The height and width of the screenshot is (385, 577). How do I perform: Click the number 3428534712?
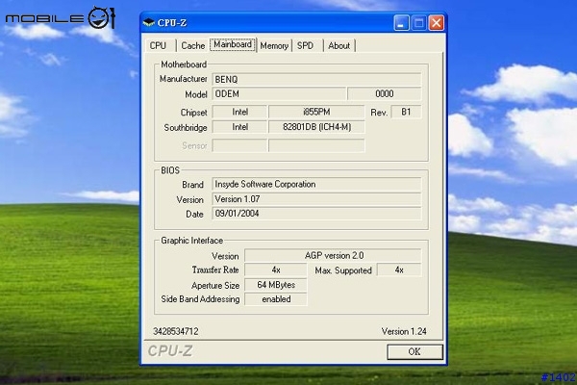point(176,331)
